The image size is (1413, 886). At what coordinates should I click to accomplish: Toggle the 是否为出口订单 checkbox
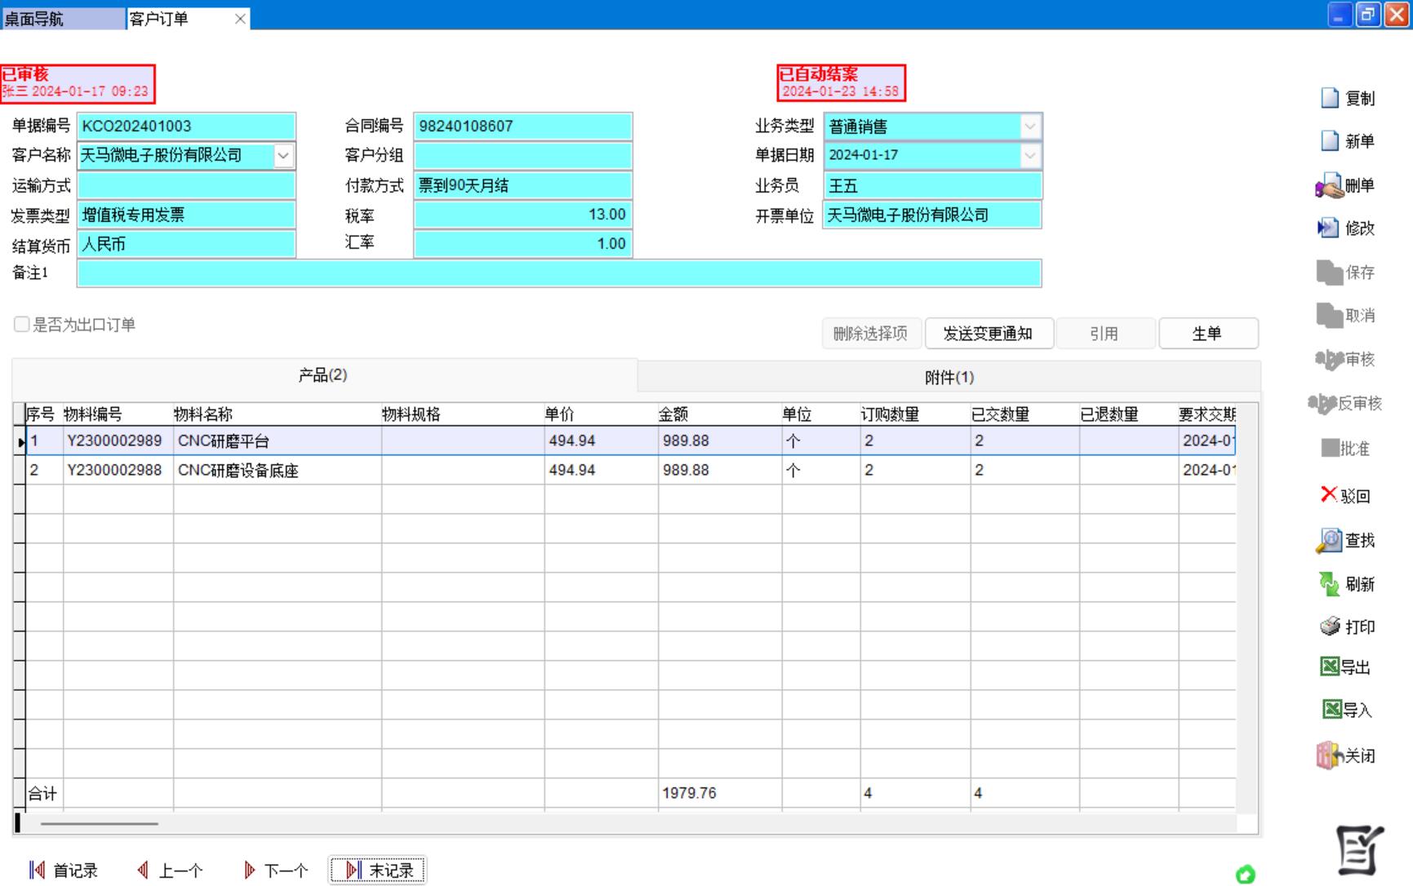[22, 325]
